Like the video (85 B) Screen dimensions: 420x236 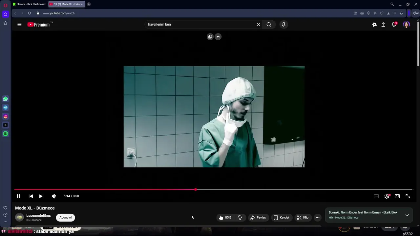[225, 217]
